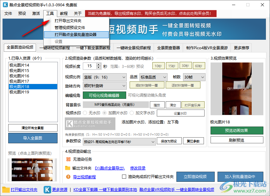Click the 立即渲染视频 button
Image resolution: width=270 pixels, height=196 pixels.
(x=195, y=176)
